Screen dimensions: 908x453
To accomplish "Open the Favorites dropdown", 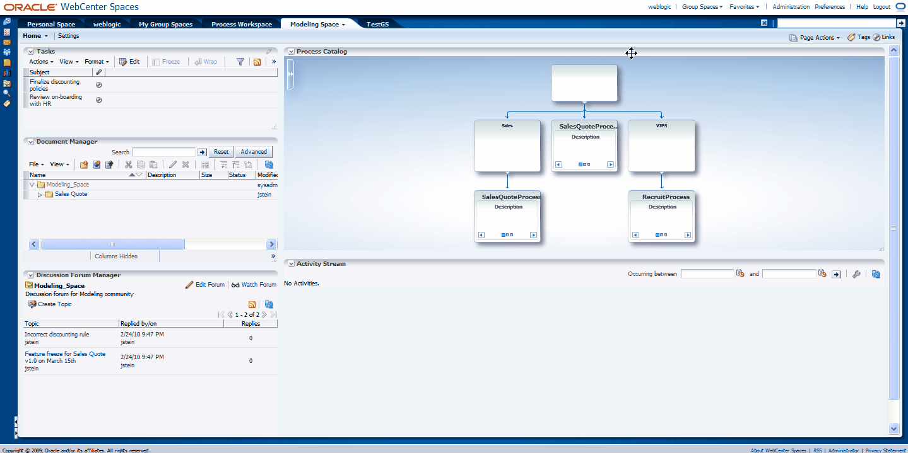I will tap(745, 7).
